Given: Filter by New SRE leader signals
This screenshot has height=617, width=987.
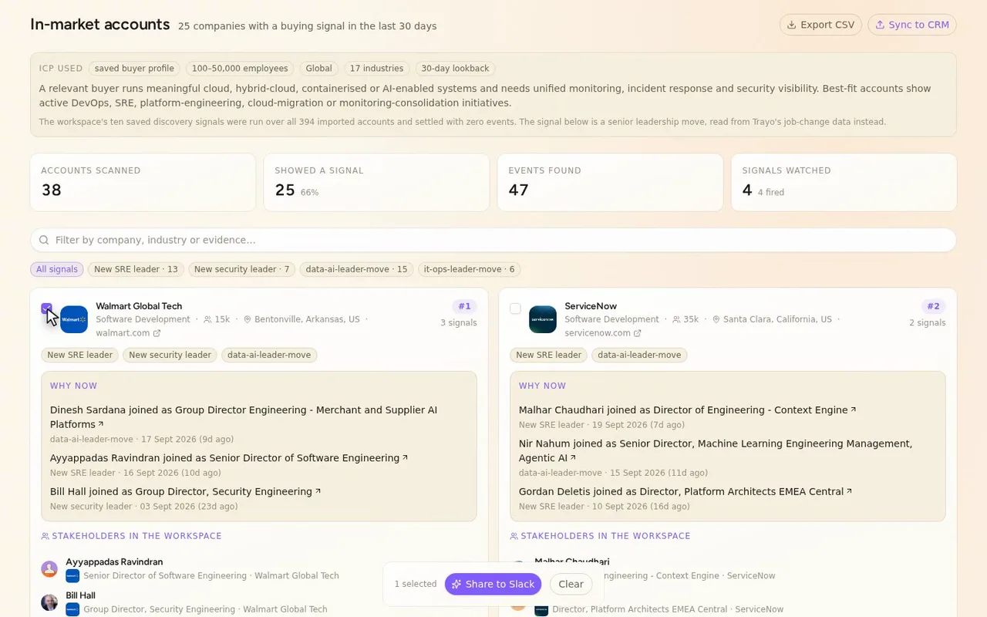Looking at the screenshot, I should pyautogui.click(x=135, y=269).
